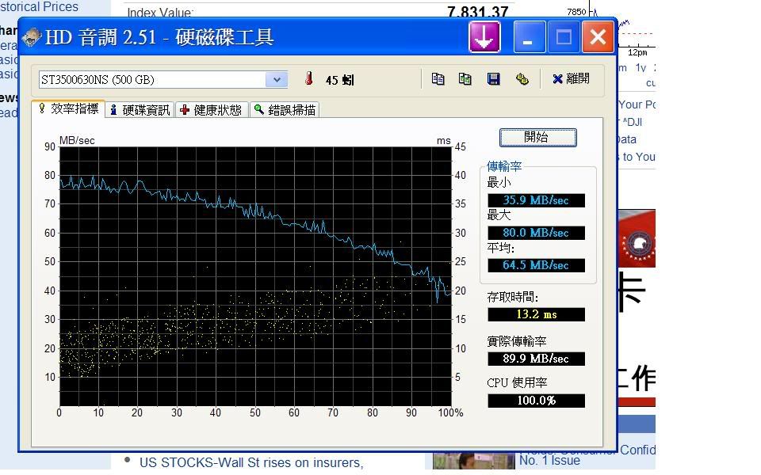Click the copy text to clipboard icon

point(438,79)
